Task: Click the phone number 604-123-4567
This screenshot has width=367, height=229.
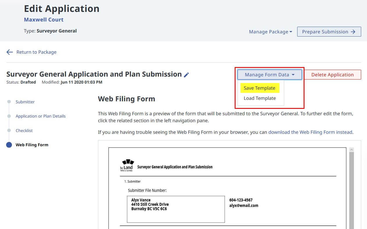Action: (241, 200)
